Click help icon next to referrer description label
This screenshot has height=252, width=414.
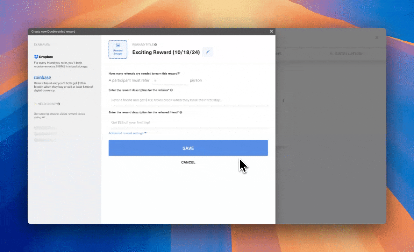(171, 90)
